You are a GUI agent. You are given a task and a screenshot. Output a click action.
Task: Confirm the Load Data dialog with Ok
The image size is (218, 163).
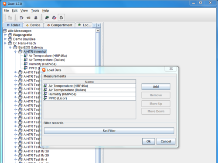point(149,141)
